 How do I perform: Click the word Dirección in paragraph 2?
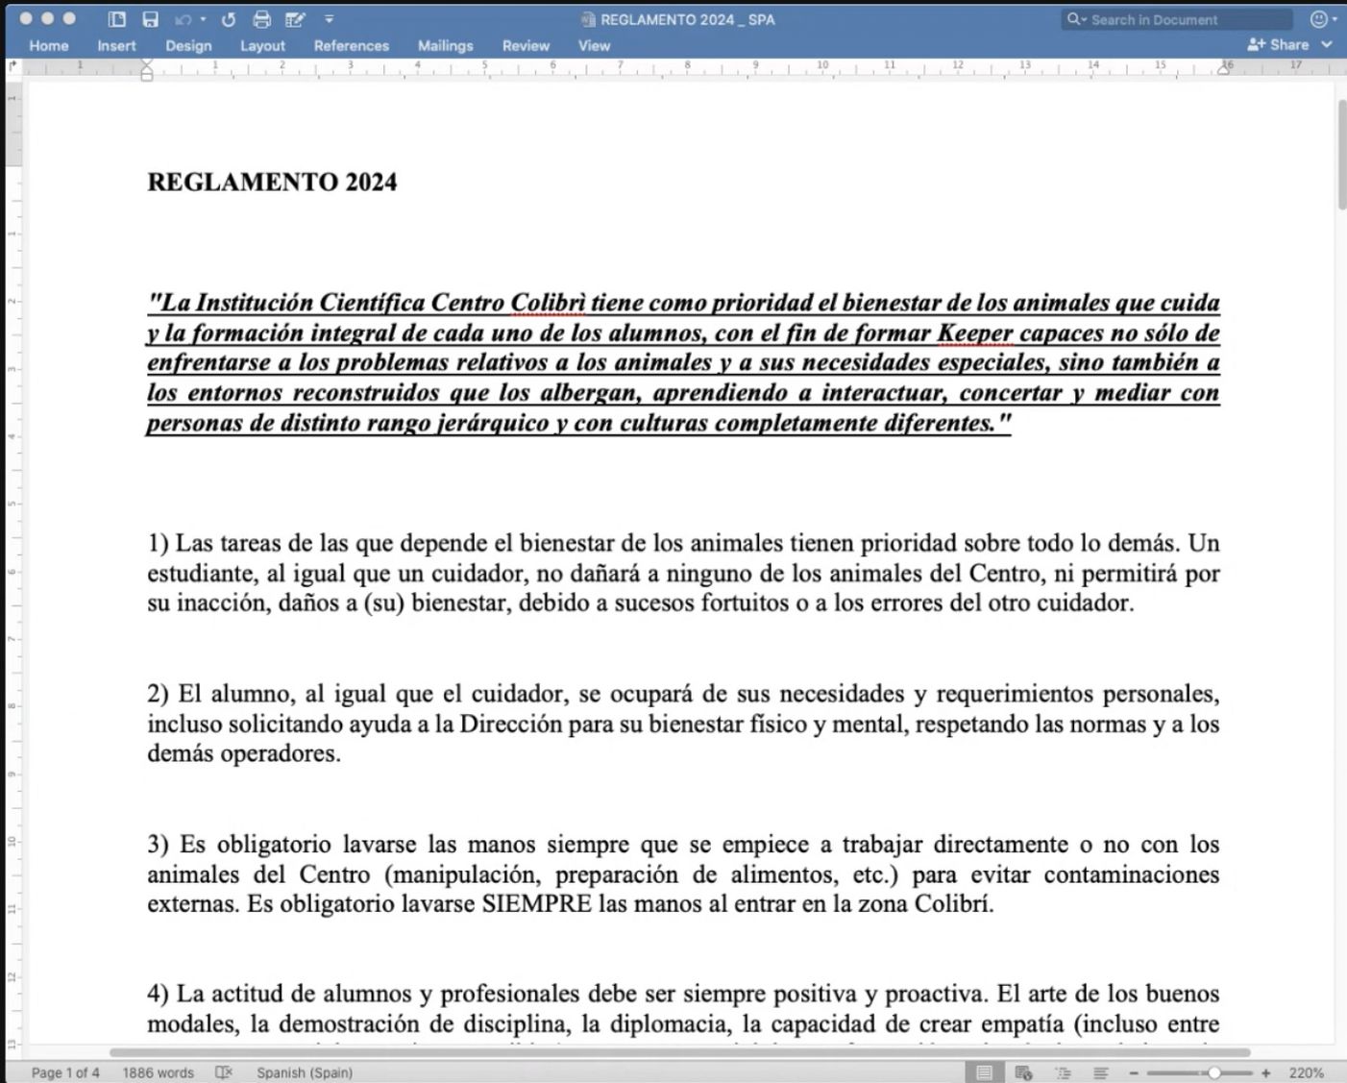[510, 724]
